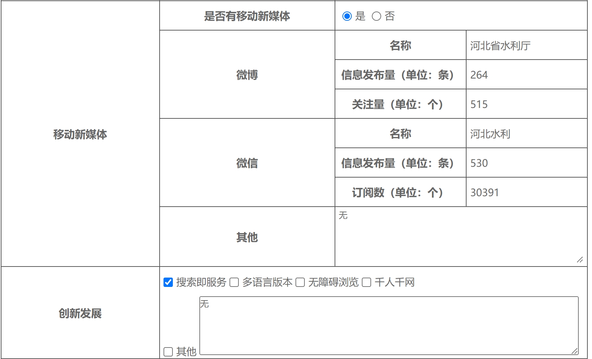Click the 微信 信息发布量 field showing 530
Screen dimensions: 592x359
tap(526, 163)
